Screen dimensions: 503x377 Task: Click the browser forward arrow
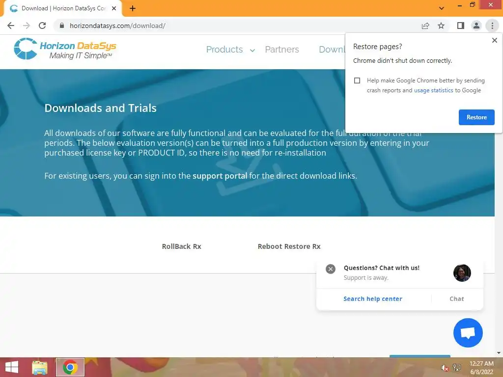[x=27, y=26]
